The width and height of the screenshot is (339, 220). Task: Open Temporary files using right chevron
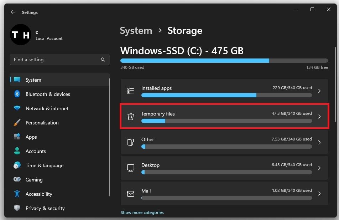pyautogui.click(x=319, y=117)
